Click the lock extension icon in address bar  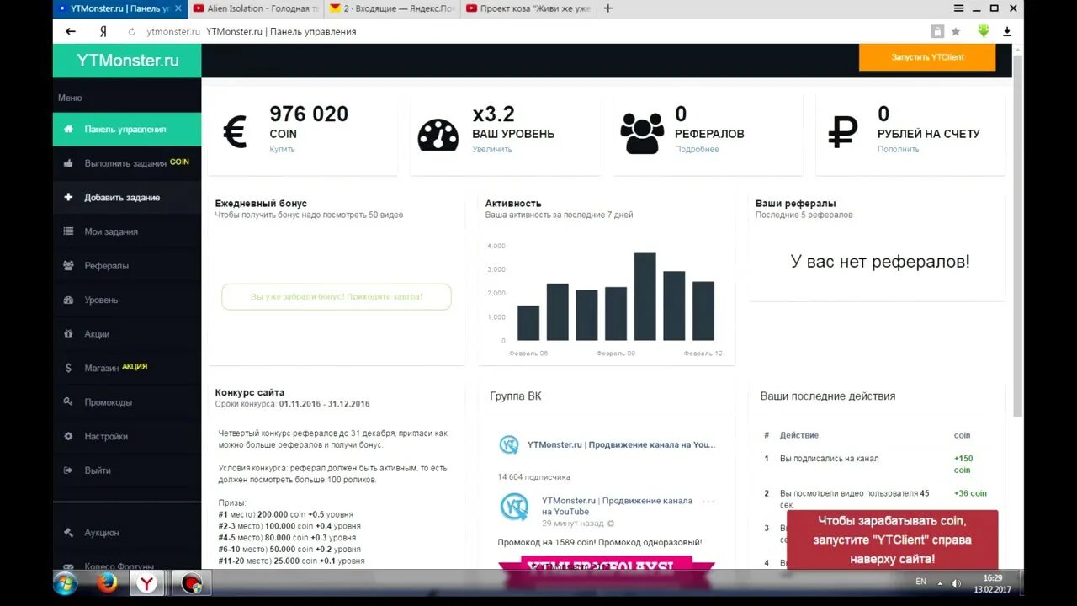(x=936, y=31)
